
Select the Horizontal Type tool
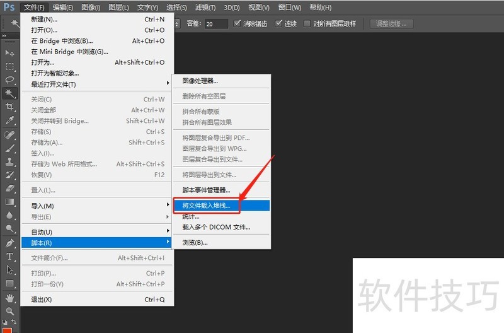click(9, 257)
